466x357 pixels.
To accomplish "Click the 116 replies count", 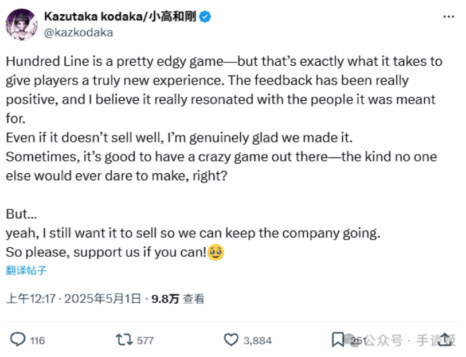I will click(37, 340).
